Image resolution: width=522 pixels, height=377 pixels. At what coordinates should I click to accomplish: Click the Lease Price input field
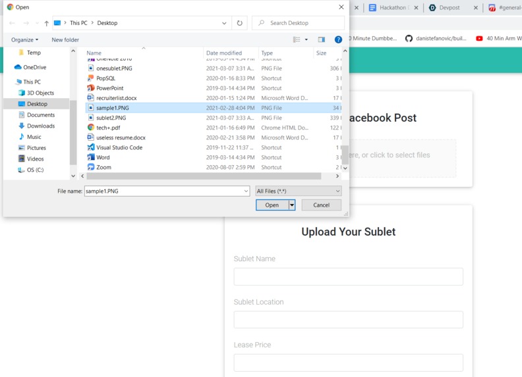click(x=348, y=363)
